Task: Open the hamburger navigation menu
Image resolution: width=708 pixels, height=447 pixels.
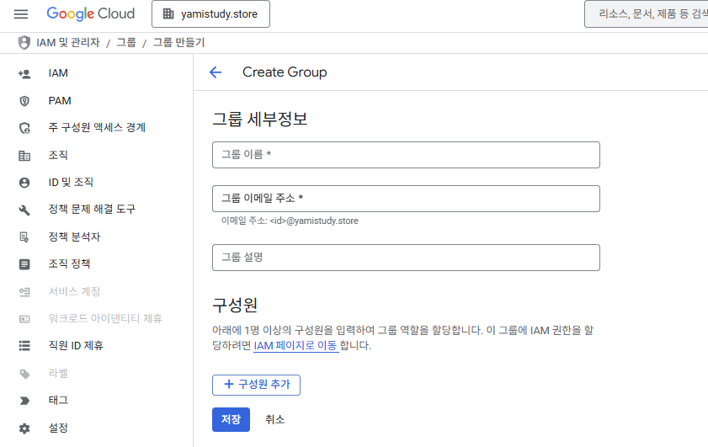Action: 21,14
